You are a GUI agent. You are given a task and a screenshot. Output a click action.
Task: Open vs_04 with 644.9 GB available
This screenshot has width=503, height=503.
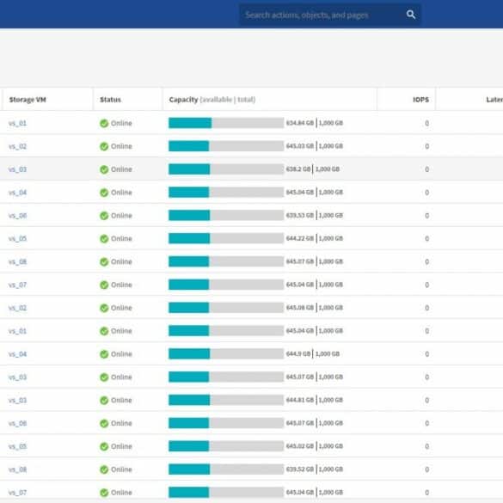pyautogui.click(x=18, y=354)
